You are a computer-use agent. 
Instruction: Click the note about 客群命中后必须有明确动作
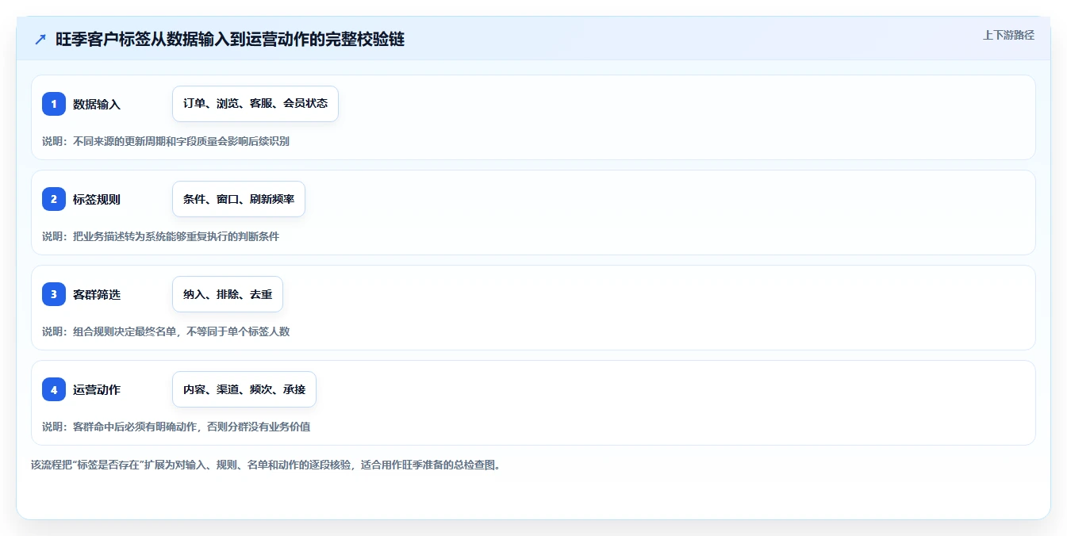(x=176, y=427)
